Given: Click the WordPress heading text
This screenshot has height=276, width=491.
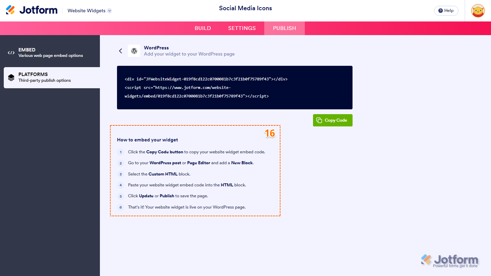Looking at the screenshot, I should [x=156, y=48].
